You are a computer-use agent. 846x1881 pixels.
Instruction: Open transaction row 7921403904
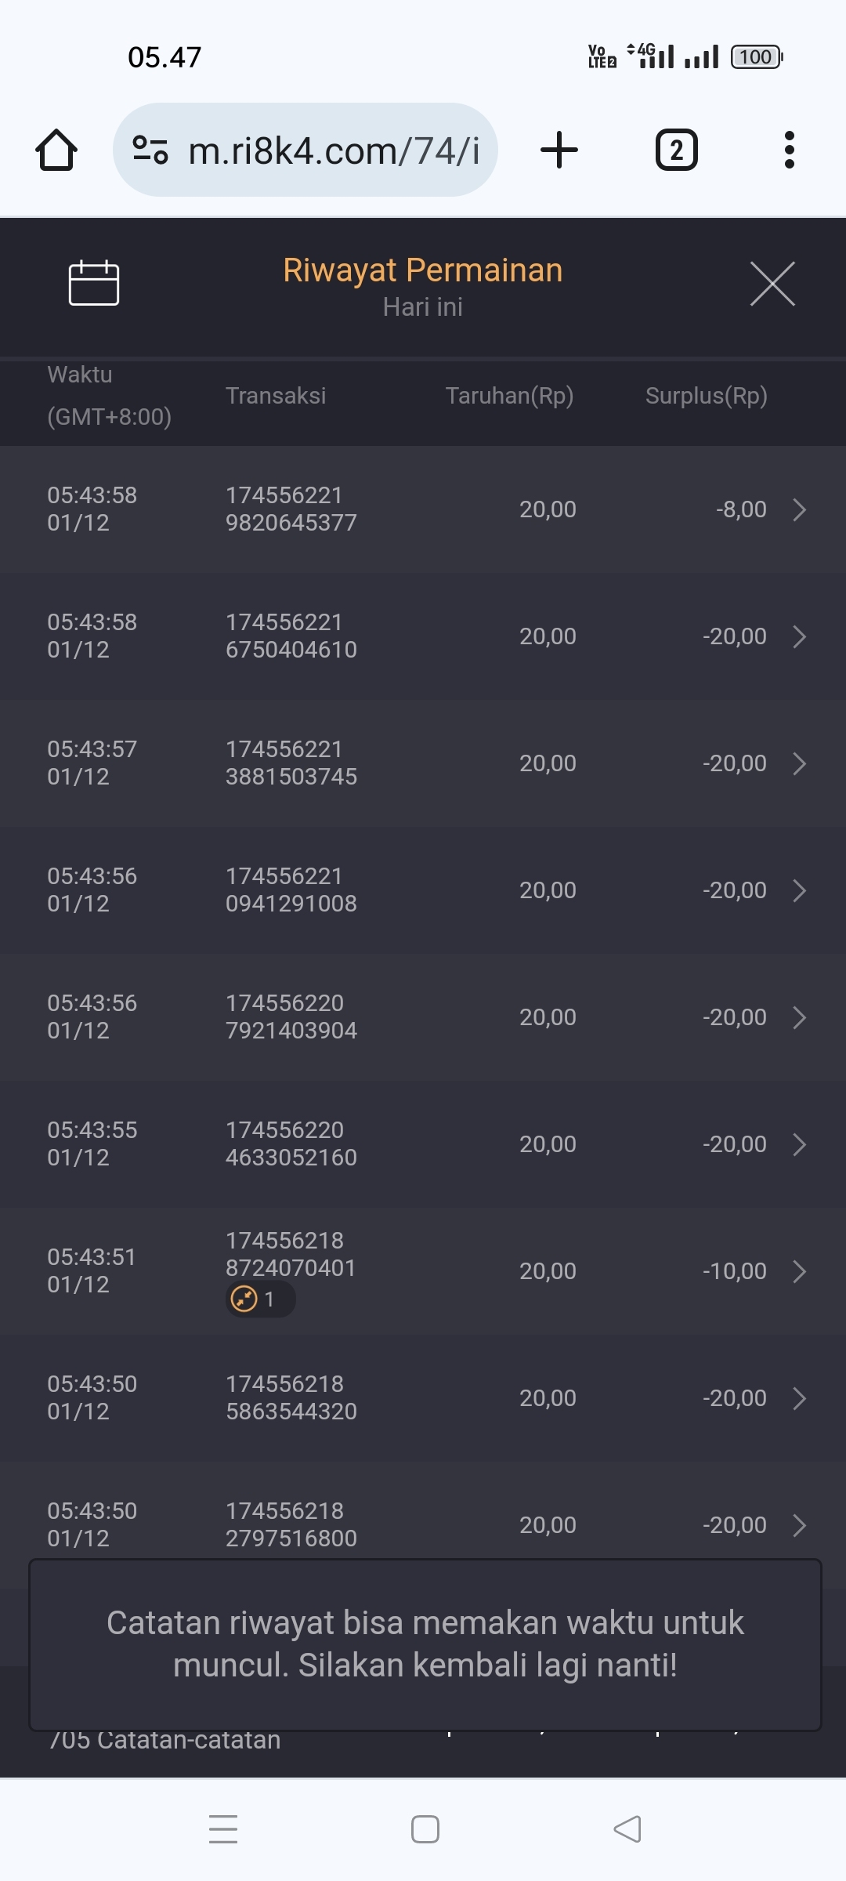tap(423, 1017)
